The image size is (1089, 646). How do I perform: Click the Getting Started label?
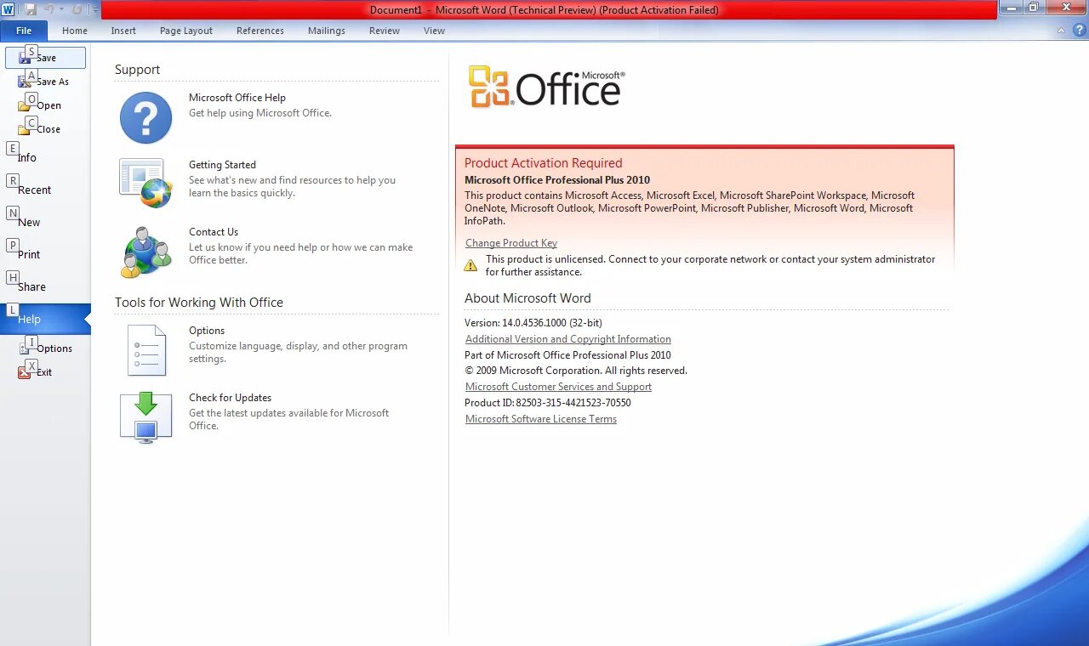[222, 165]
